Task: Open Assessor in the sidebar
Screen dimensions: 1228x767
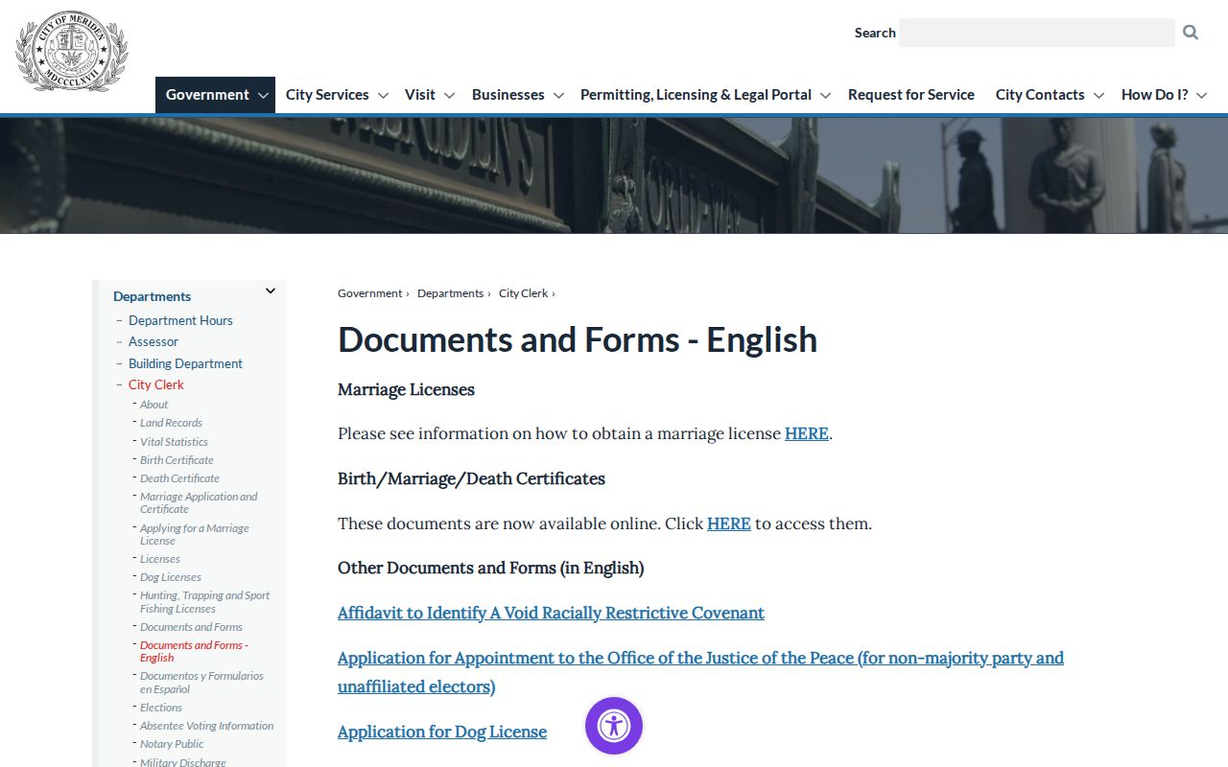Action: pos(153,341)
